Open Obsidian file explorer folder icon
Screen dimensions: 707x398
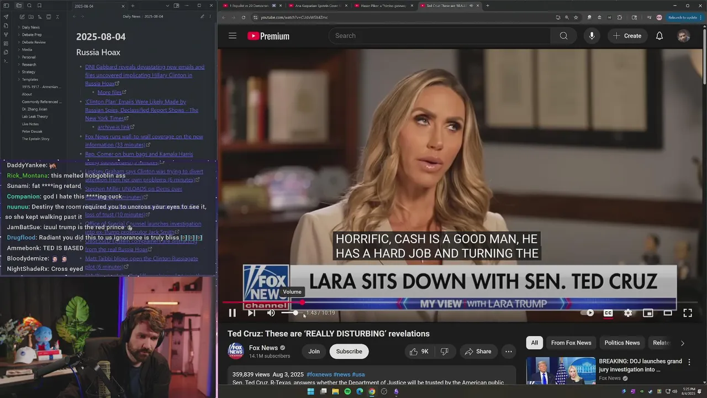(x=19, y=6)
